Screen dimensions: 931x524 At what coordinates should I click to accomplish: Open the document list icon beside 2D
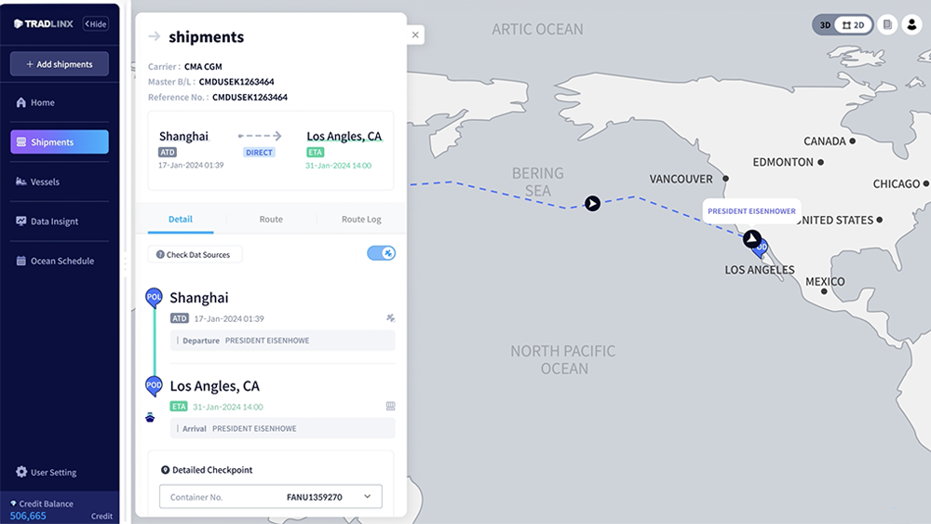pos(887,25)
